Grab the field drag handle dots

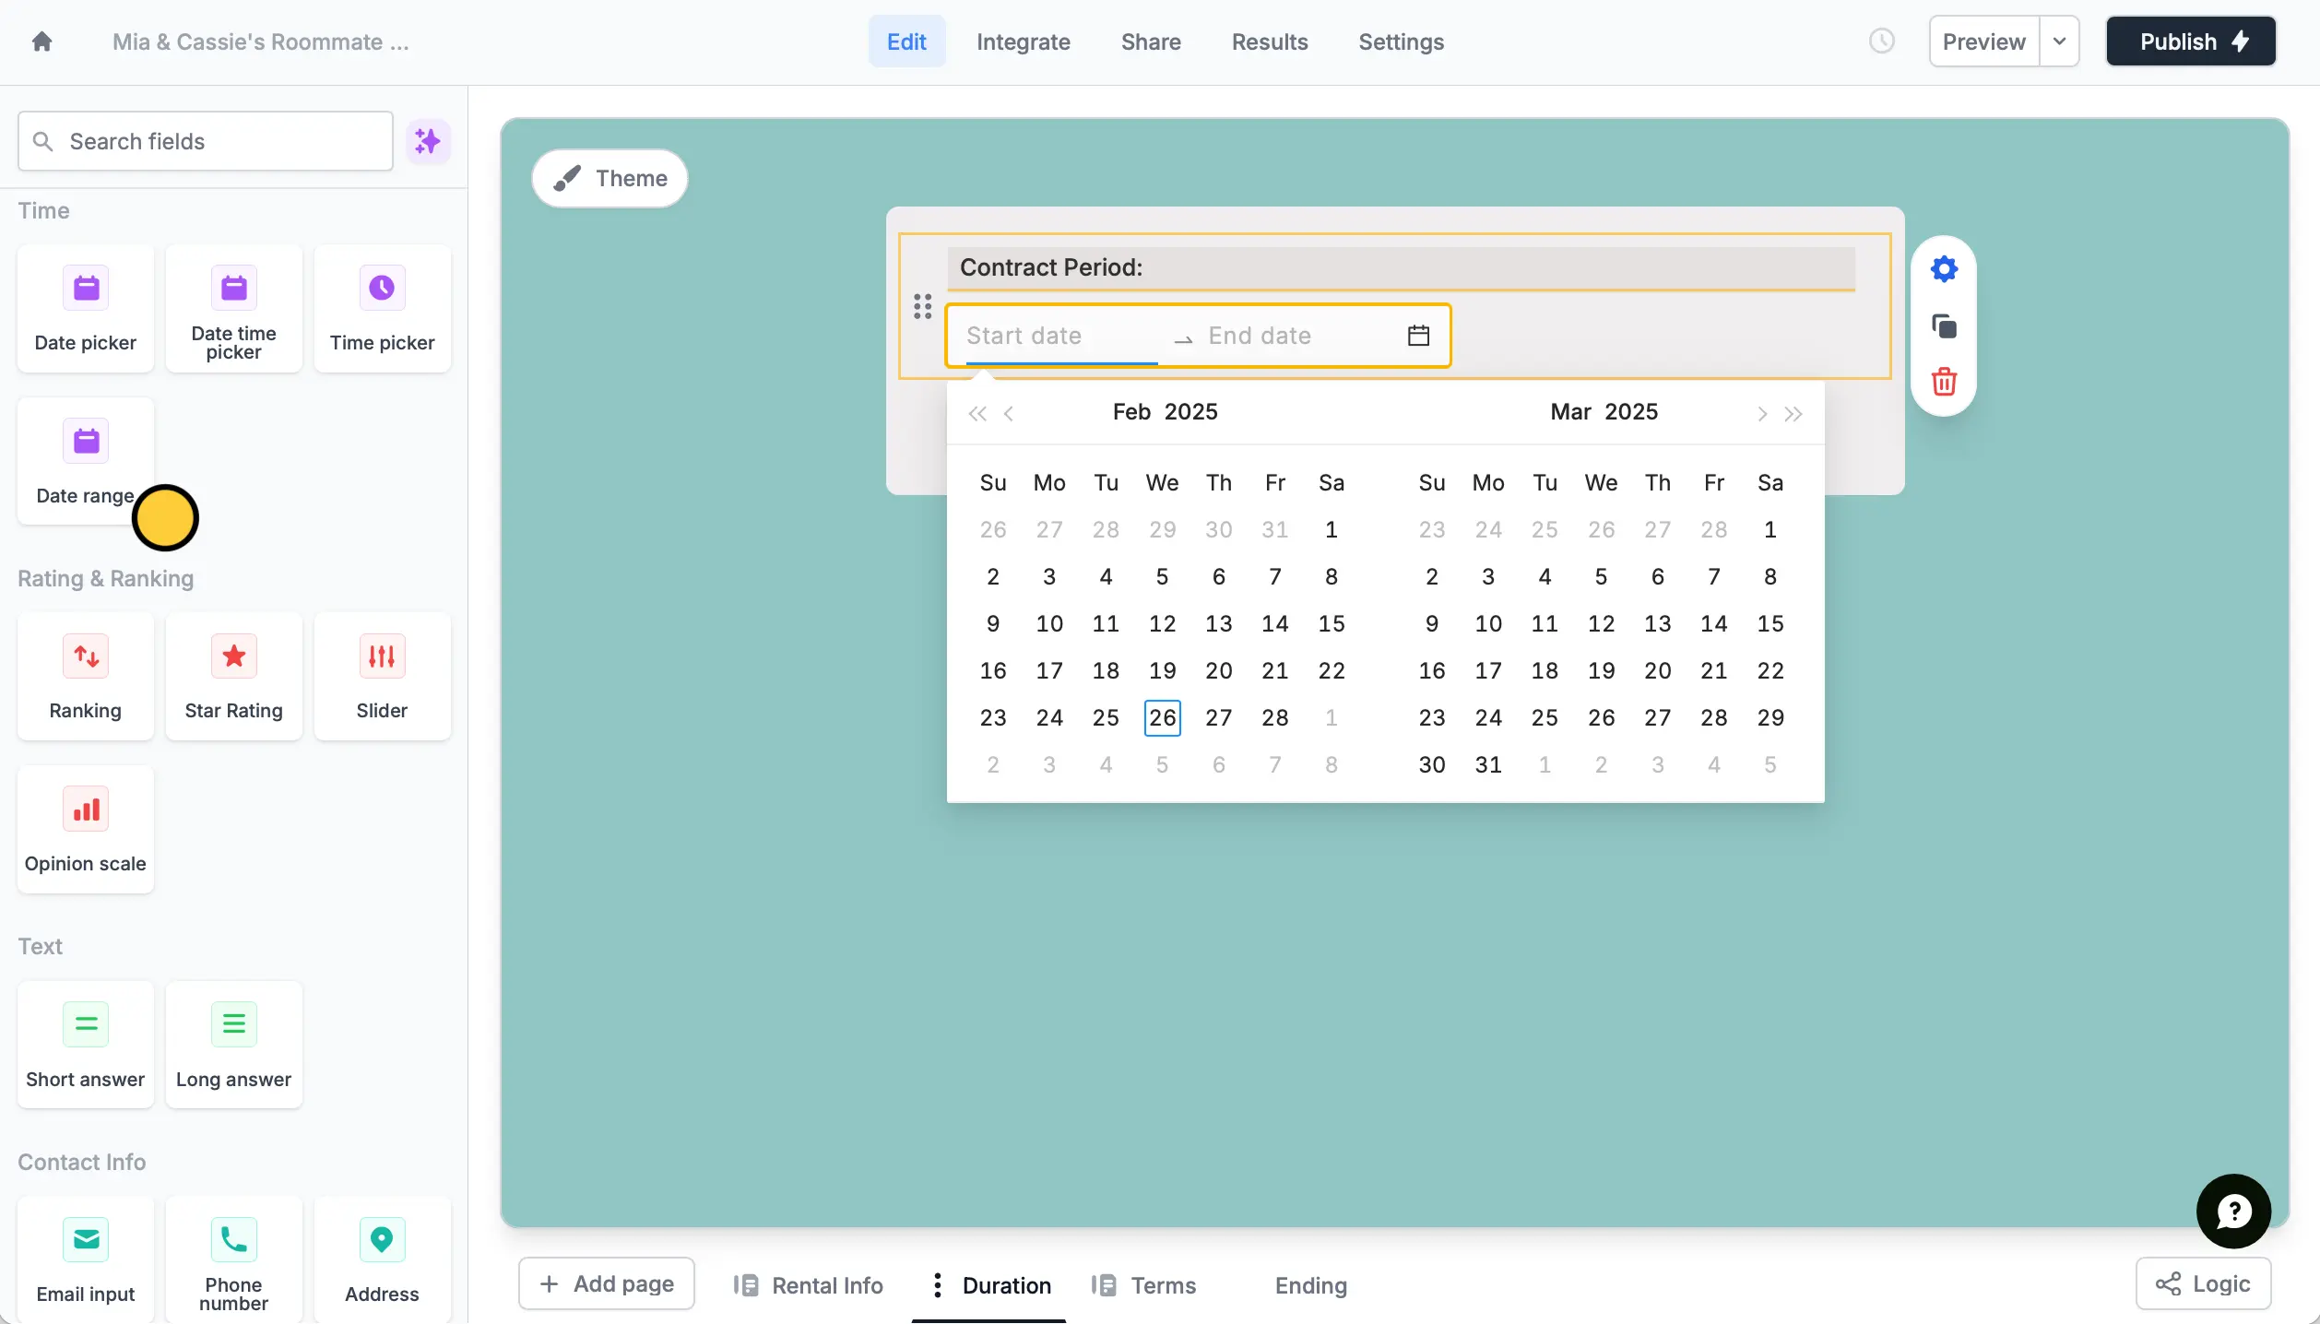pos(922,306)
